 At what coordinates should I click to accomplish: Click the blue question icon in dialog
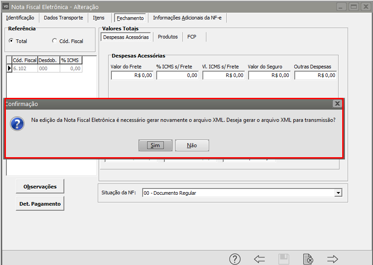[x=17, y=124]
